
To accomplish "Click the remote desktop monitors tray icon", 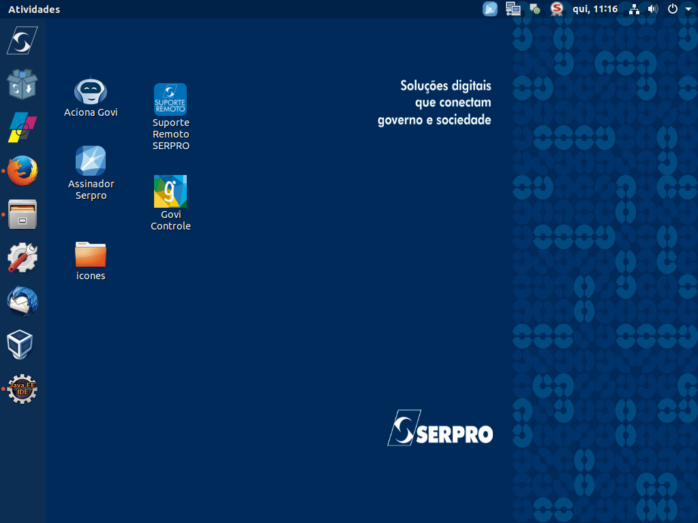I will coord(513,9).
